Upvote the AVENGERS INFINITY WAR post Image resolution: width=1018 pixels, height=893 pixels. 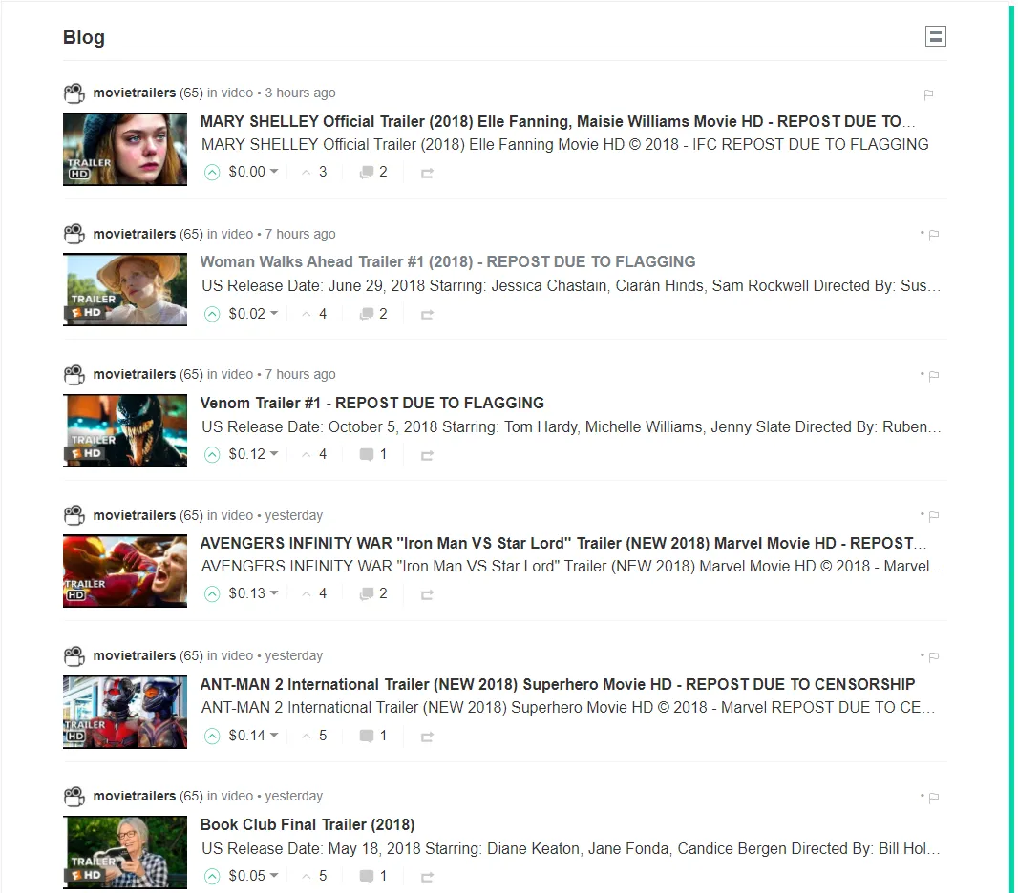coord(212,594)
